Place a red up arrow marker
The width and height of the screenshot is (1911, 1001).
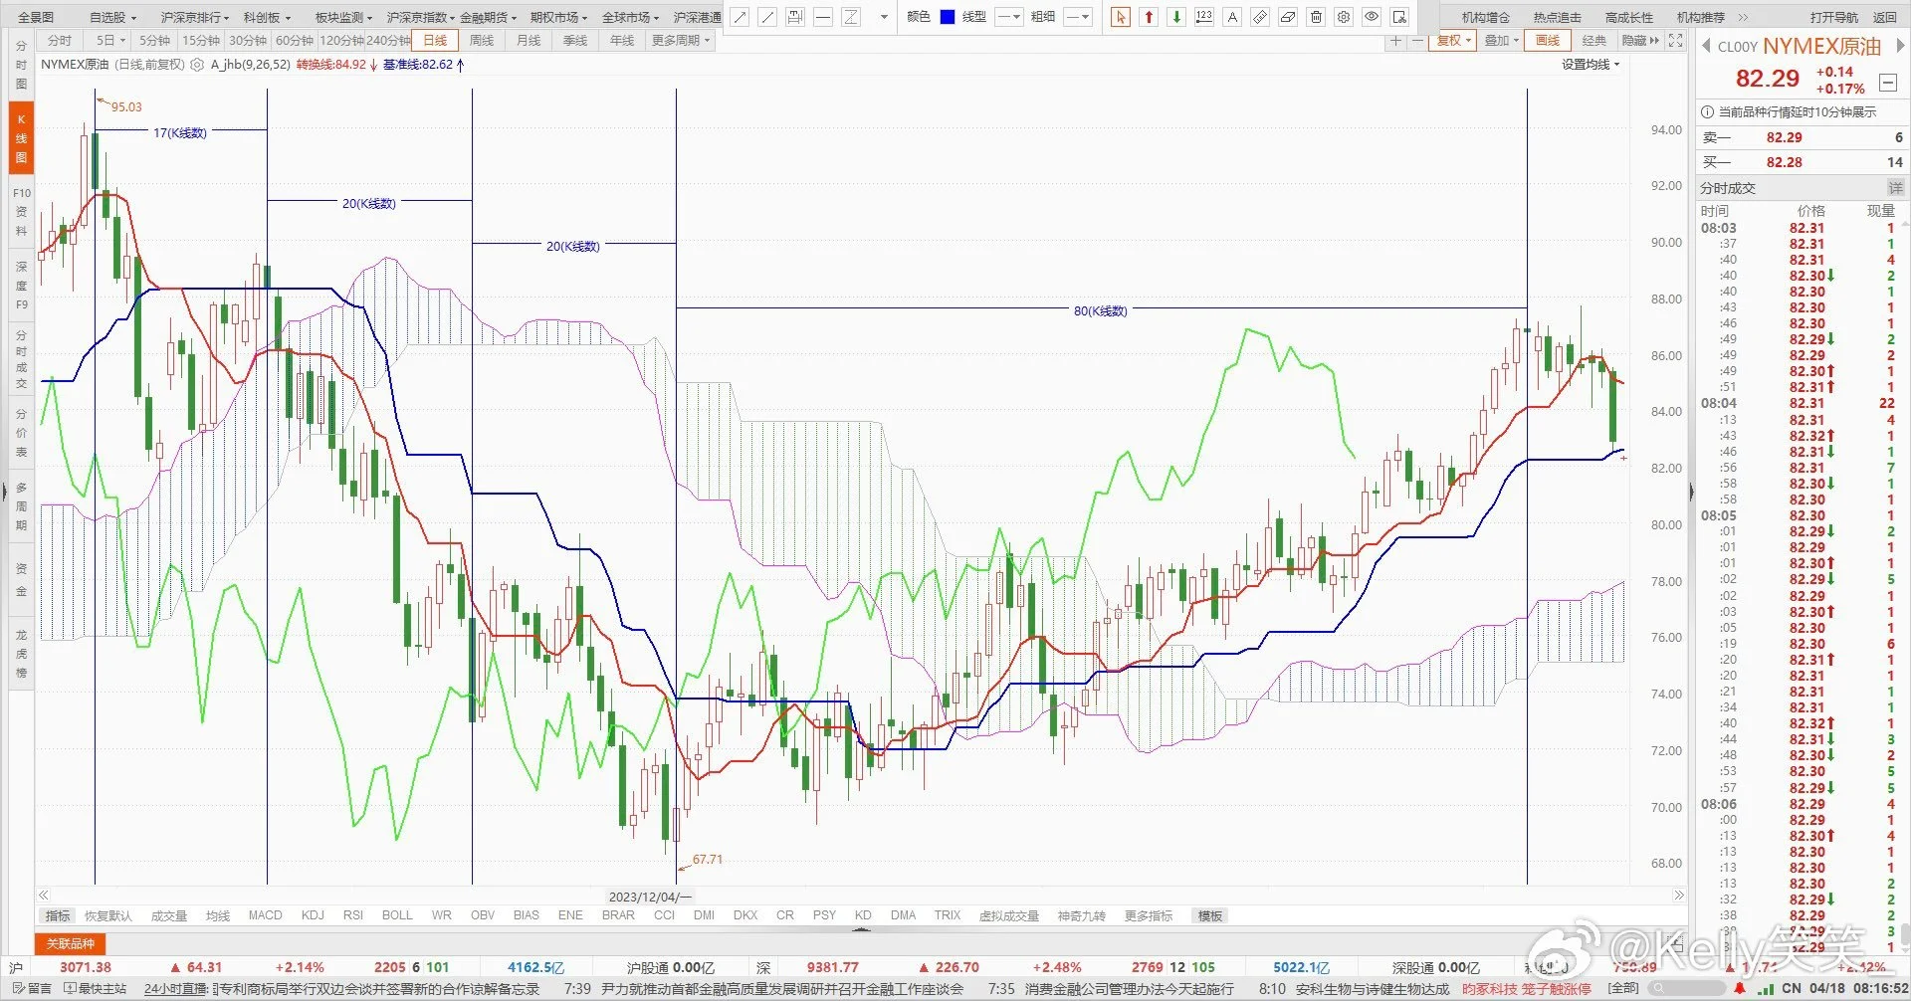pos(1149,17)
